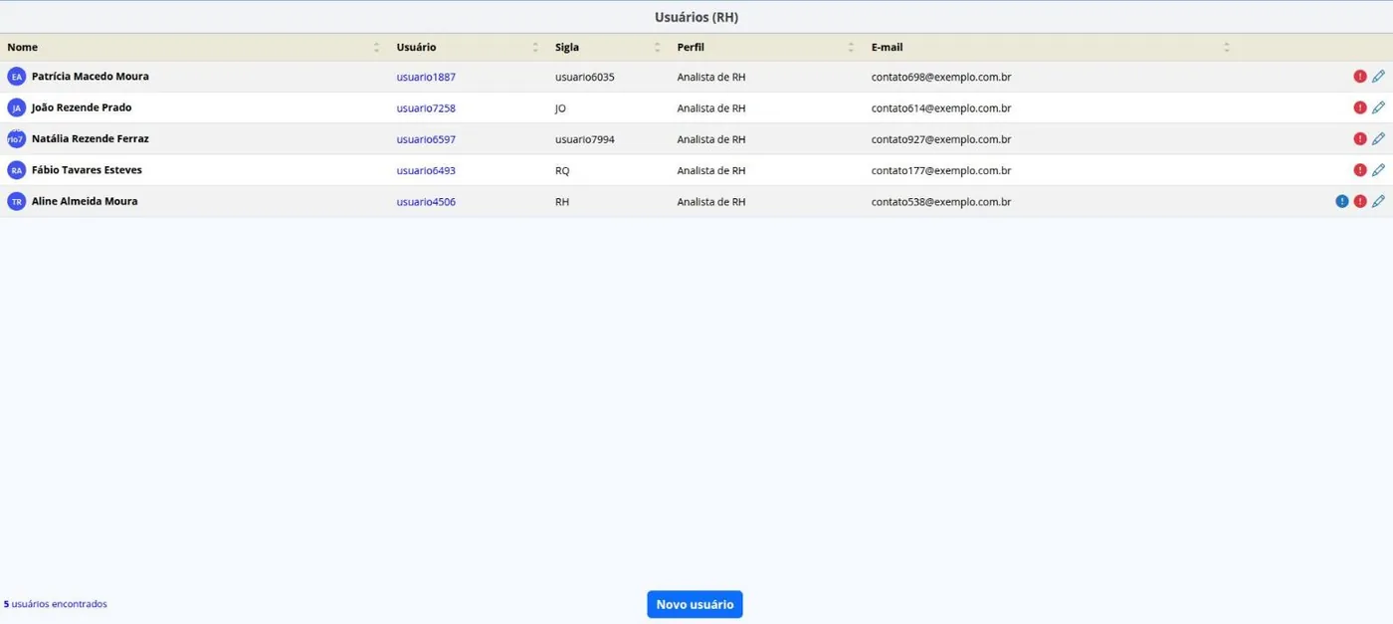Click red alert icon for Aline Almeida Moura
The image size is (1393, 624).
pos(1360,201)
